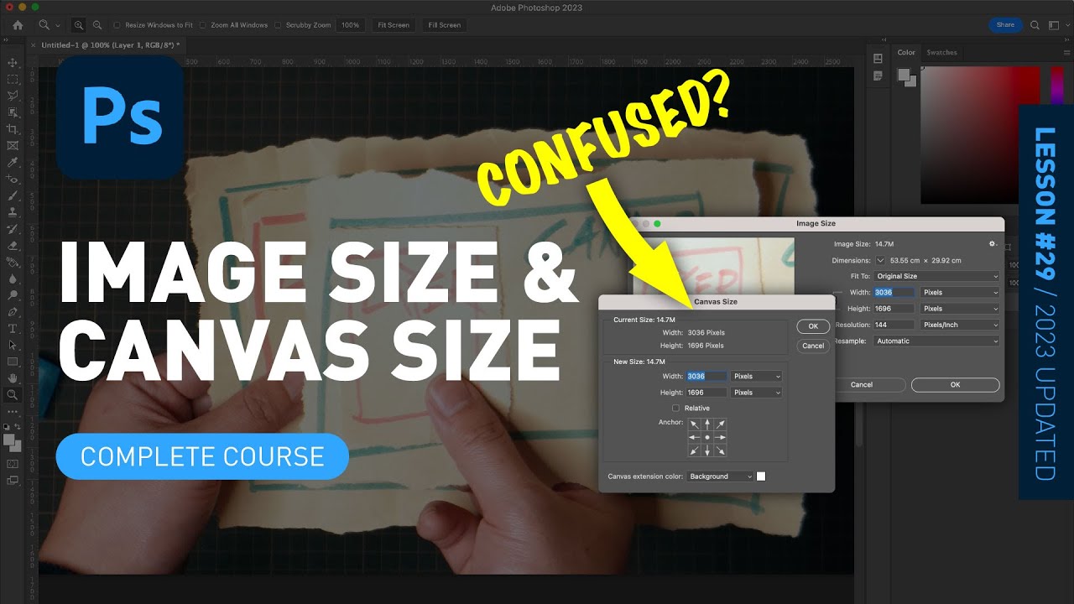Open Resample Automatic dropdown

point(936,341)
